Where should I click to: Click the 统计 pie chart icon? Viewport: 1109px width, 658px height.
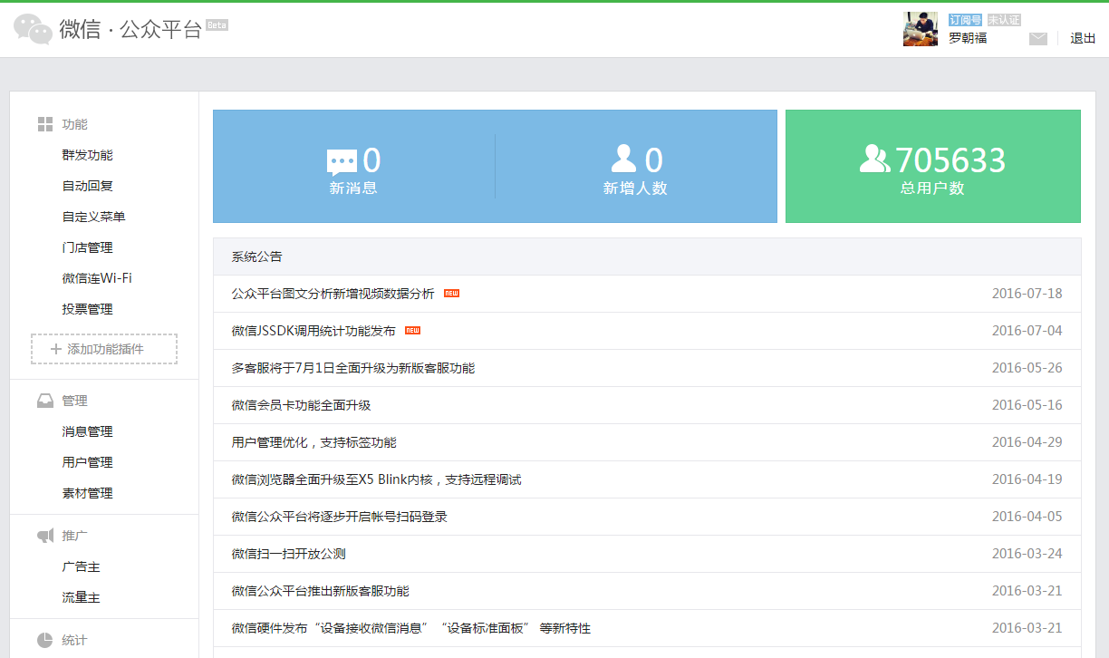tap(45, 640)
